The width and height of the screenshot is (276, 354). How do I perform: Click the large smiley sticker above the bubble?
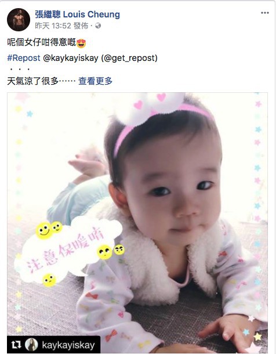coord(44,230)
